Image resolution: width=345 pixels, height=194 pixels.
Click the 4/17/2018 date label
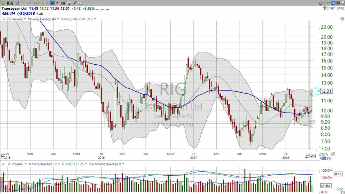click(310, 156)
